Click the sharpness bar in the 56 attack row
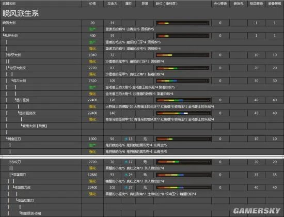The width and height of the screenshot is (284, 217). pyautogui.click(x=184, y=139)
